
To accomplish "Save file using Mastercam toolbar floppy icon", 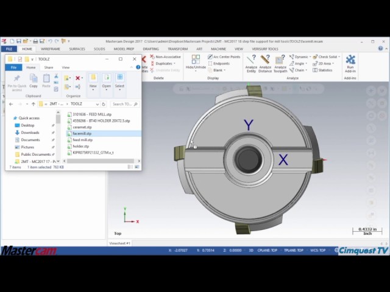I will pos(19,41).
